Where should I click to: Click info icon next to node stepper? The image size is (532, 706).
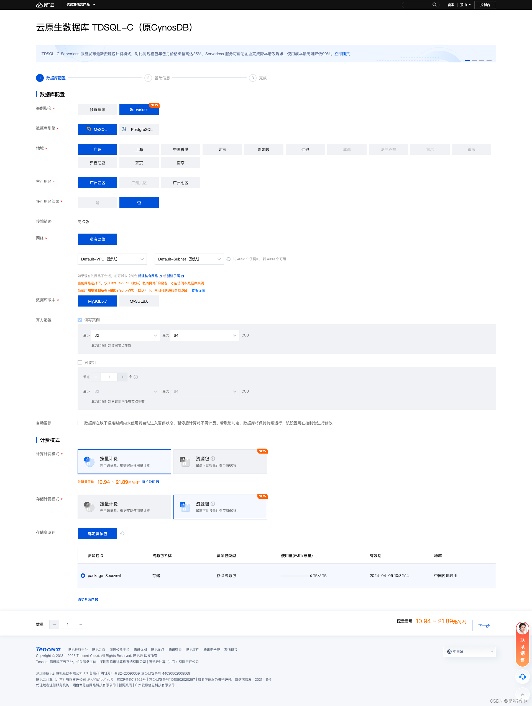[x=136, y=377]
